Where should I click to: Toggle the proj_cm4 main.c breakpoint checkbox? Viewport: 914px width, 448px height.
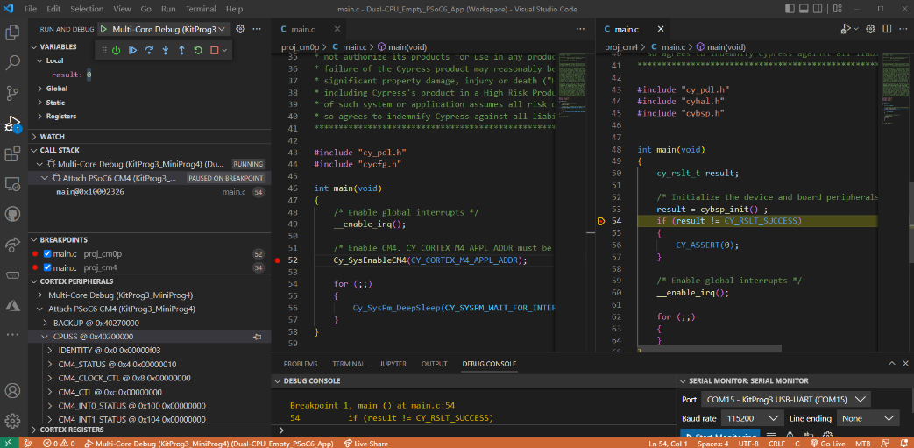click(48, 267)
